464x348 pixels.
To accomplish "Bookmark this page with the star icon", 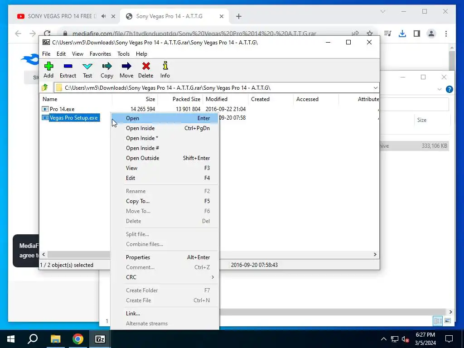I will [x=370, y=34].
